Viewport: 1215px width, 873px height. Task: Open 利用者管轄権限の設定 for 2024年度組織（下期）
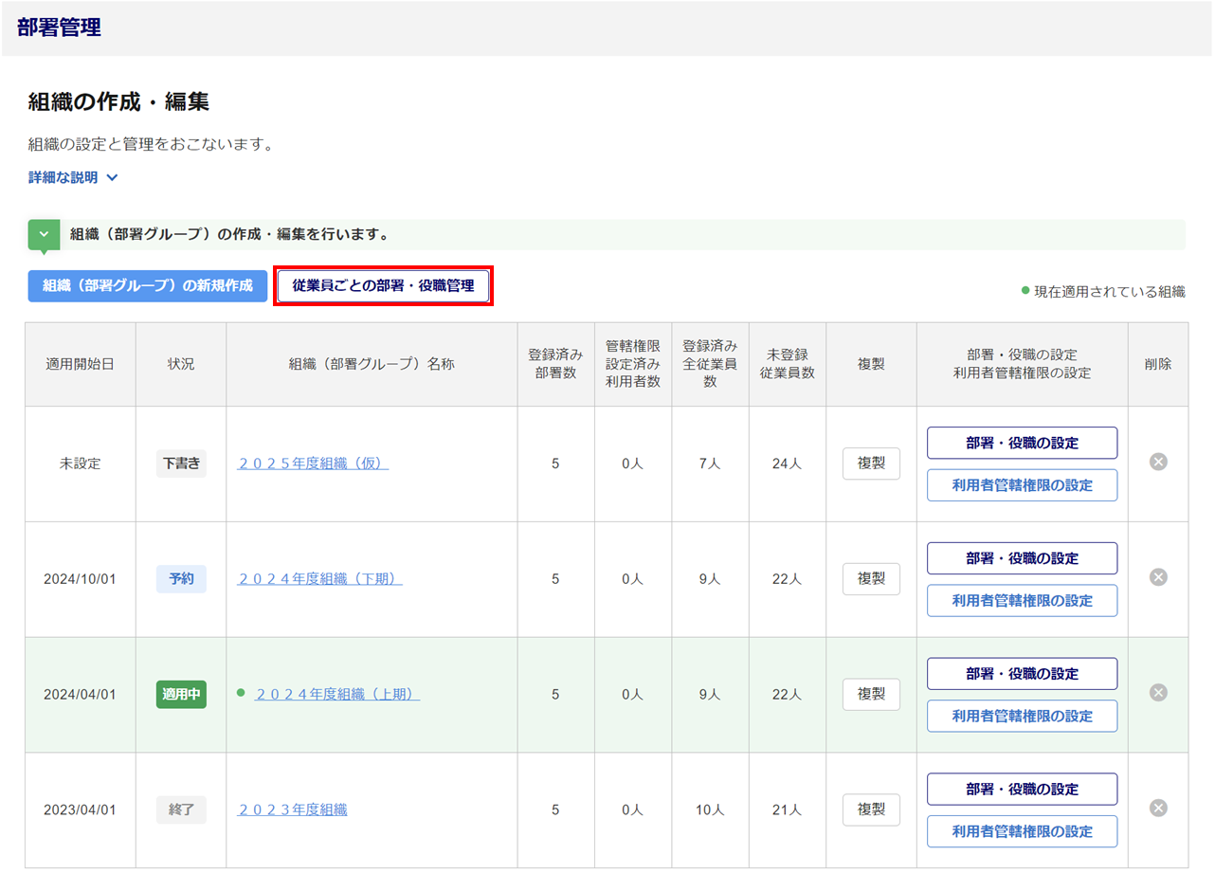click(1022, 601)
